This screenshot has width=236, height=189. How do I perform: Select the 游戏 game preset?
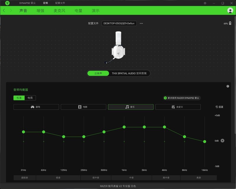tap(36, 107)
